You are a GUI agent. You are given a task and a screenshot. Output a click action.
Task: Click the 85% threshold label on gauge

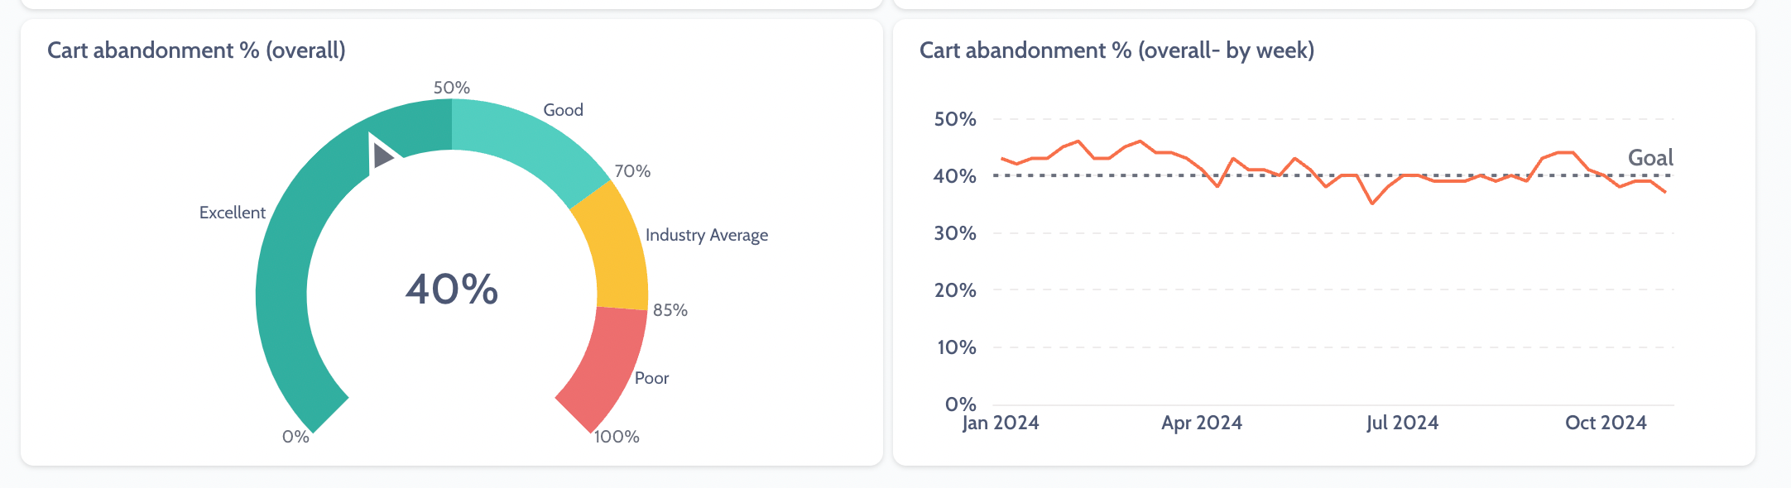(670, 310)
